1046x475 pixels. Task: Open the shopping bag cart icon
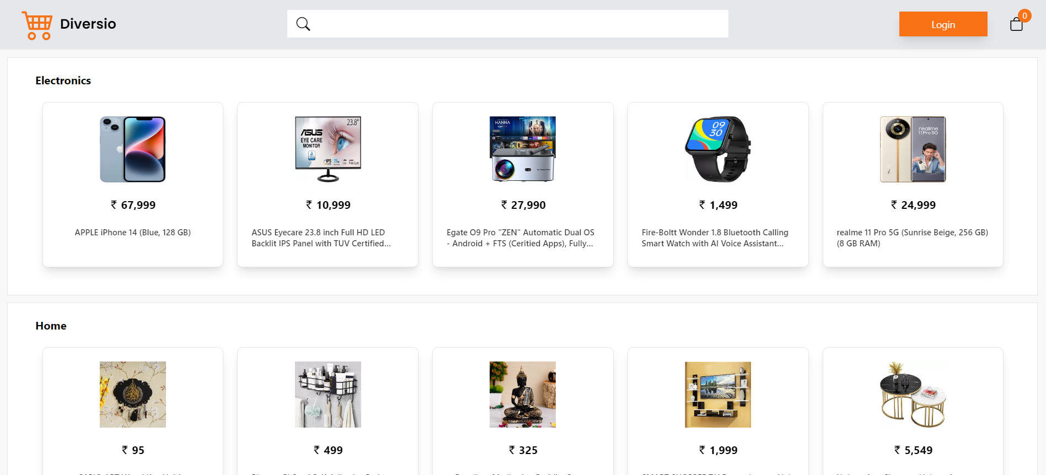coord(1016,24)
